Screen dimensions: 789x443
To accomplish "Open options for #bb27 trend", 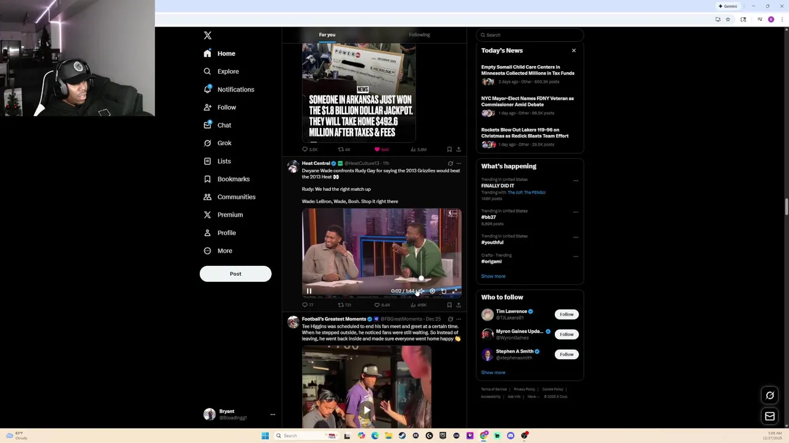I will (x=576, y=212).
